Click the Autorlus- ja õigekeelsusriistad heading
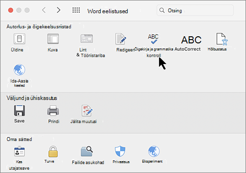The image size is (246, 173). [x=39, y=26]
